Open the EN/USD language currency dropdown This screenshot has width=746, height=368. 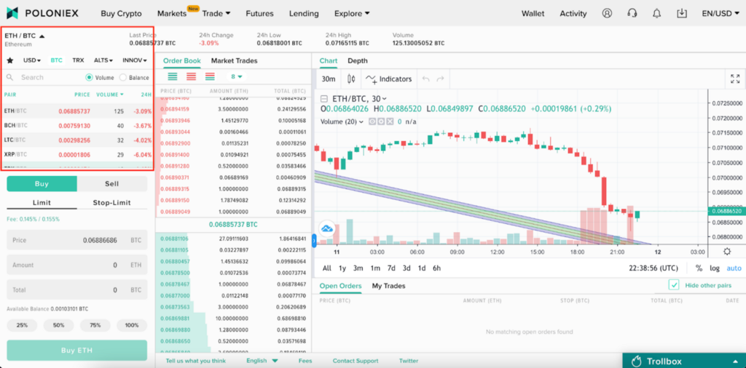pyautogui.click(x=720, y=13)
